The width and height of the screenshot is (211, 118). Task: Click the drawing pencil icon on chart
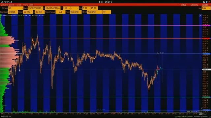point(200,16)
